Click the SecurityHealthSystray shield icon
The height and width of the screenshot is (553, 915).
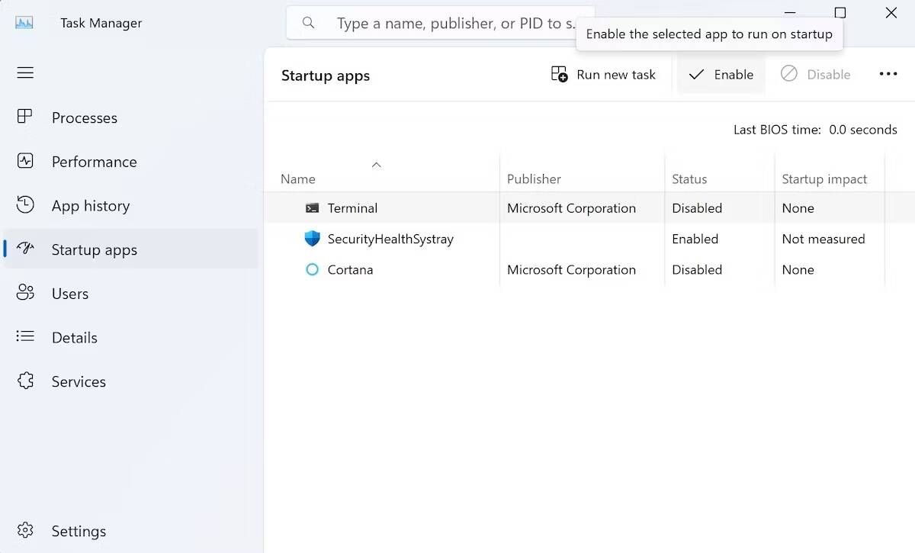coord(312,238)
